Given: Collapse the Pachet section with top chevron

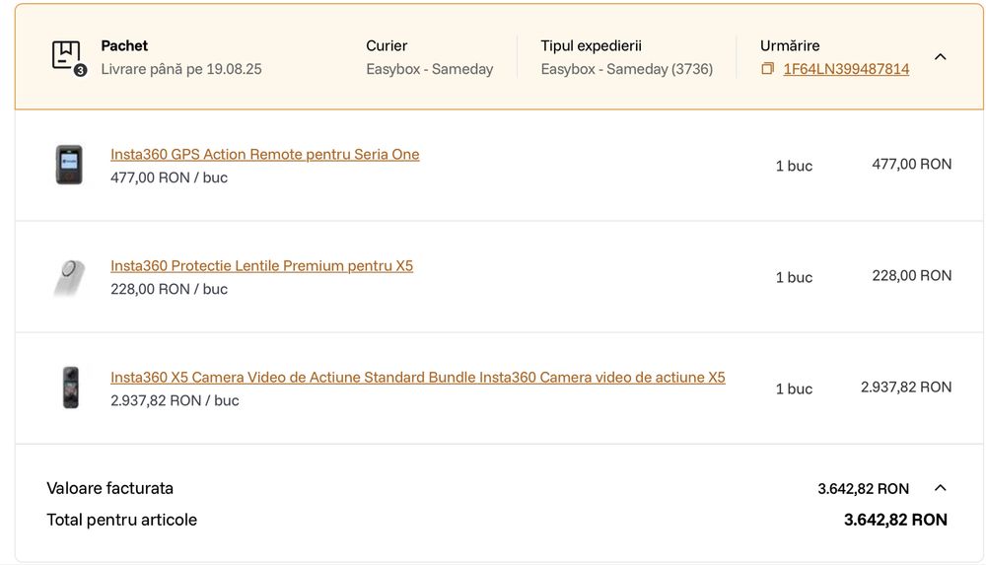Looking at the screenshot, I should (x=940, y=56).
